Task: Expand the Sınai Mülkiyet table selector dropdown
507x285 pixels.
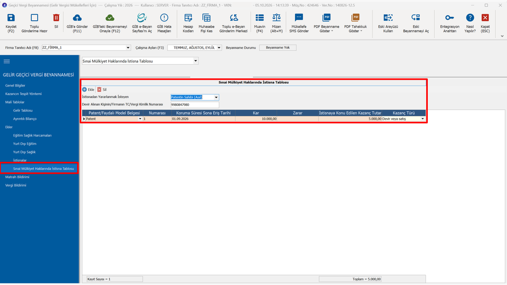Action: (x=196, y=61)
